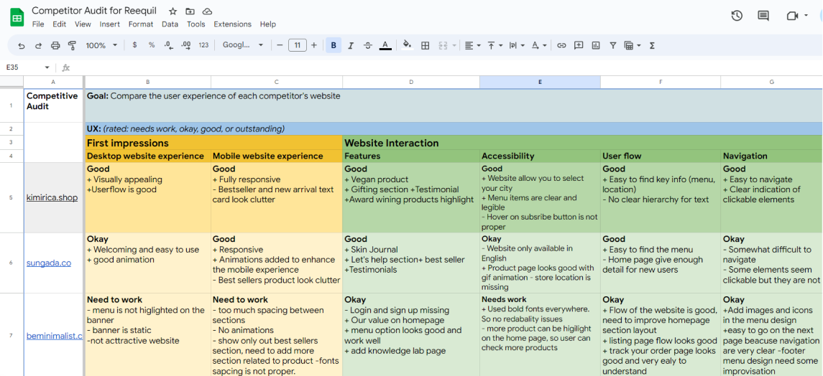This screenshot has width=823, height=376.
Task: Open the text color picker
Action: tap(385, 45)
